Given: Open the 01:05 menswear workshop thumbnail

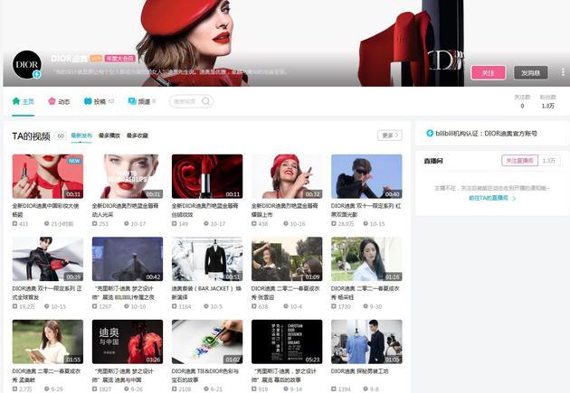Looking at the screenshot, I should click(x=366, y=342).
